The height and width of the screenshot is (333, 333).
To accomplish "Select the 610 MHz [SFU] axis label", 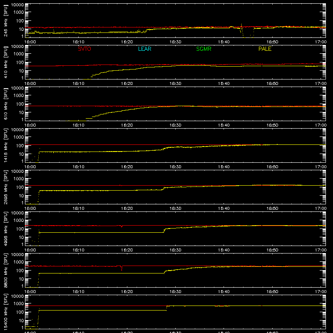I will 6,104.
